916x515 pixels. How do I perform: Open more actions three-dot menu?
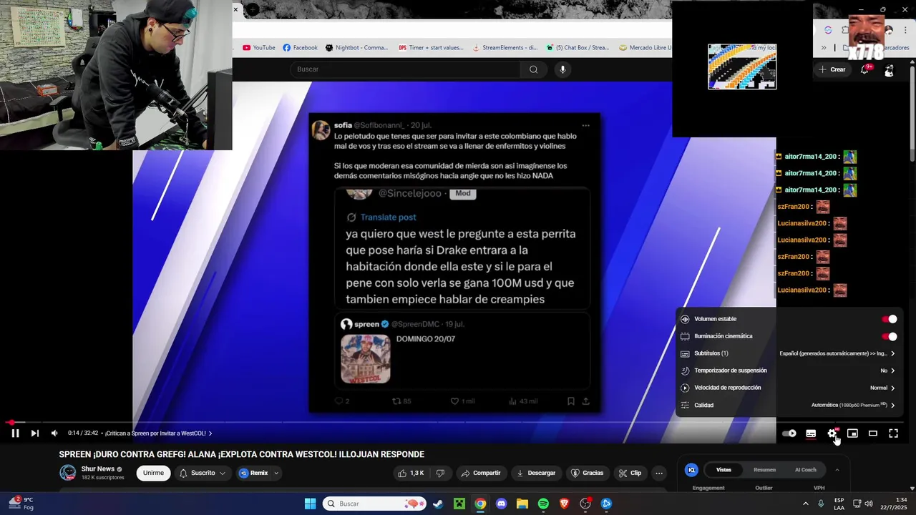click(659, 473)
